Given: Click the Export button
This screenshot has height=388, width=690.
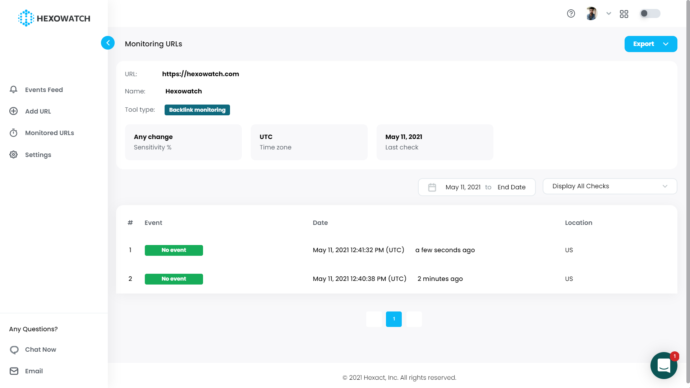Looking at the screenshot, I should (651, 43).
